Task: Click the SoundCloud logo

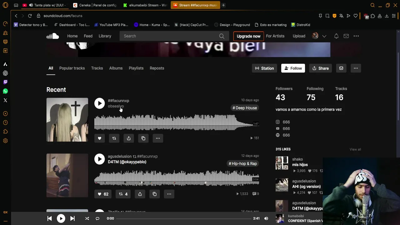Action: point(52,36)
